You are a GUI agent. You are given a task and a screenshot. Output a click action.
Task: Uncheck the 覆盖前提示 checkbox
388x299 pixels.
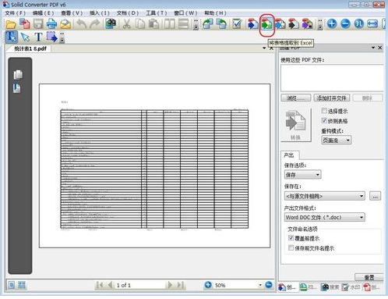pos(291,238)
